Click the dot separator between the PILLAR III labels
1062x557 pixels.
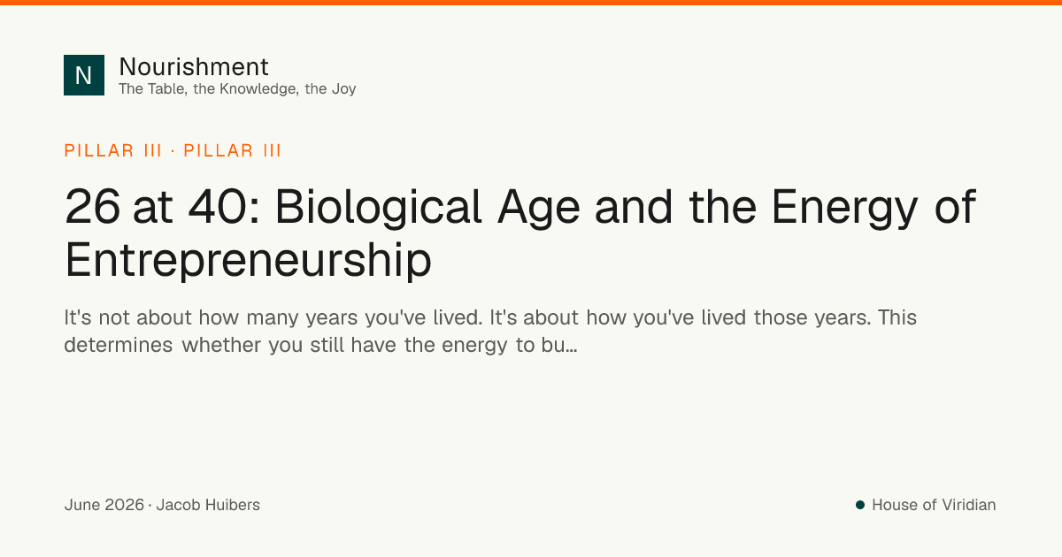pos(173,150)
